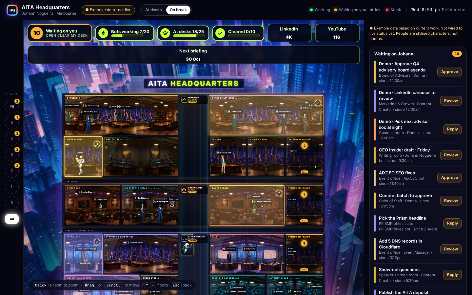Click the AiTA icon for AI Tech Advisory
Image resolution: width=472 pixels, height=295 pixels.
tap(184, 239)
